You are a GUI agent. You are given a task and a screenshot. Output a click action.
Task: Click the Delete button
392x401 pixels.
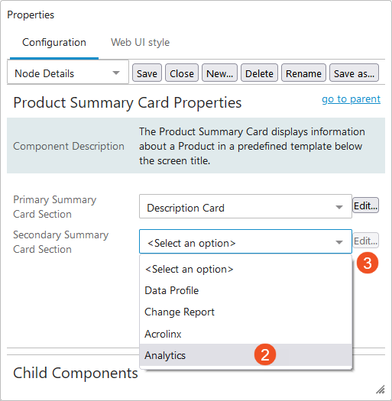coord(259,73)
